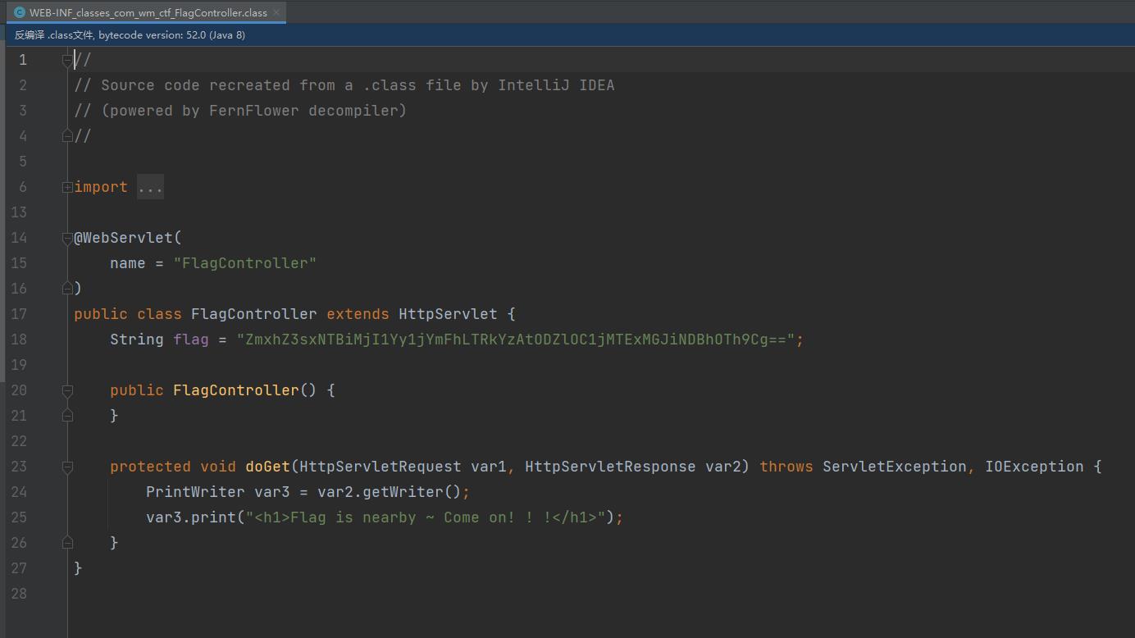Click the String type on line 18
Image resolution: width=1135 pixels, height=638 pixels.
tap(137, 340)
